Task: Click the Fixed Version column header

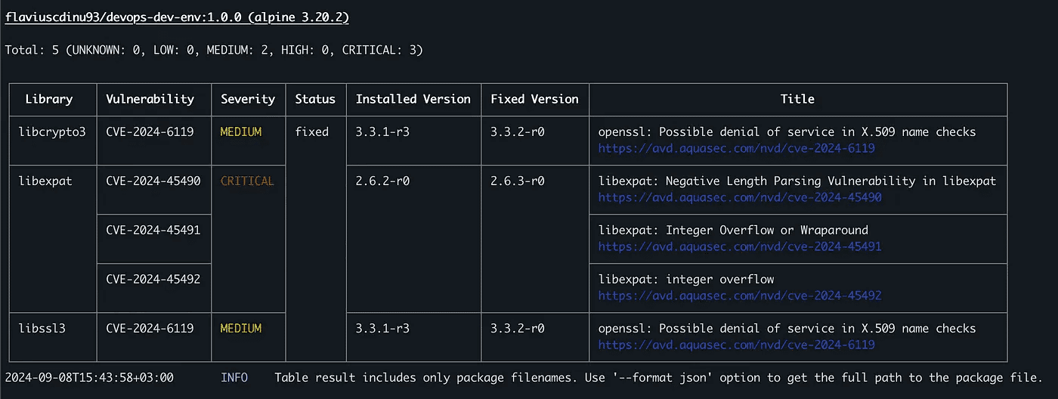Action: pyautogui.click(x=534, y=99)
